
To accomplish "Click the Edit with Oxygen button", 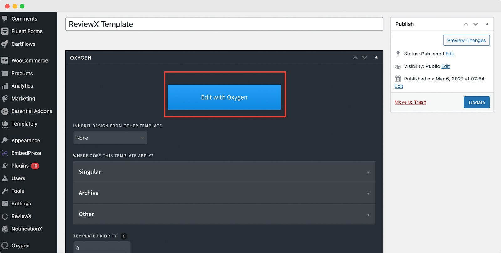I will click(x=224, y=97).
